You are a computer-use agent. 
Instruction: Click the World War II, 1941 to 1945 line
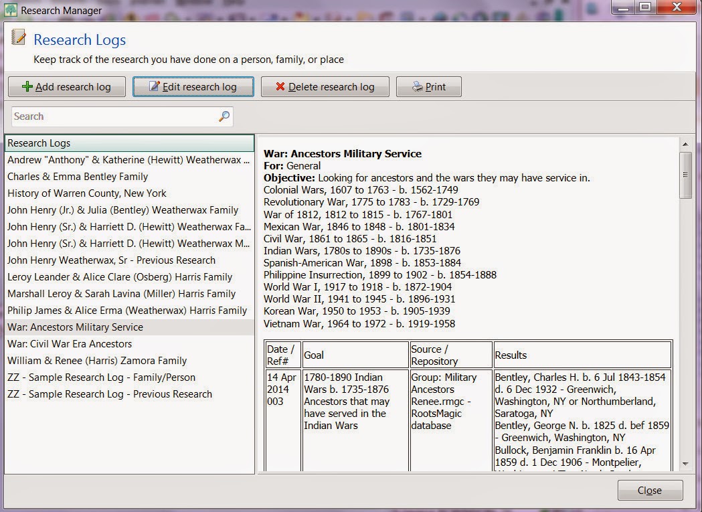pyautogui.click(x=359, y=298)
